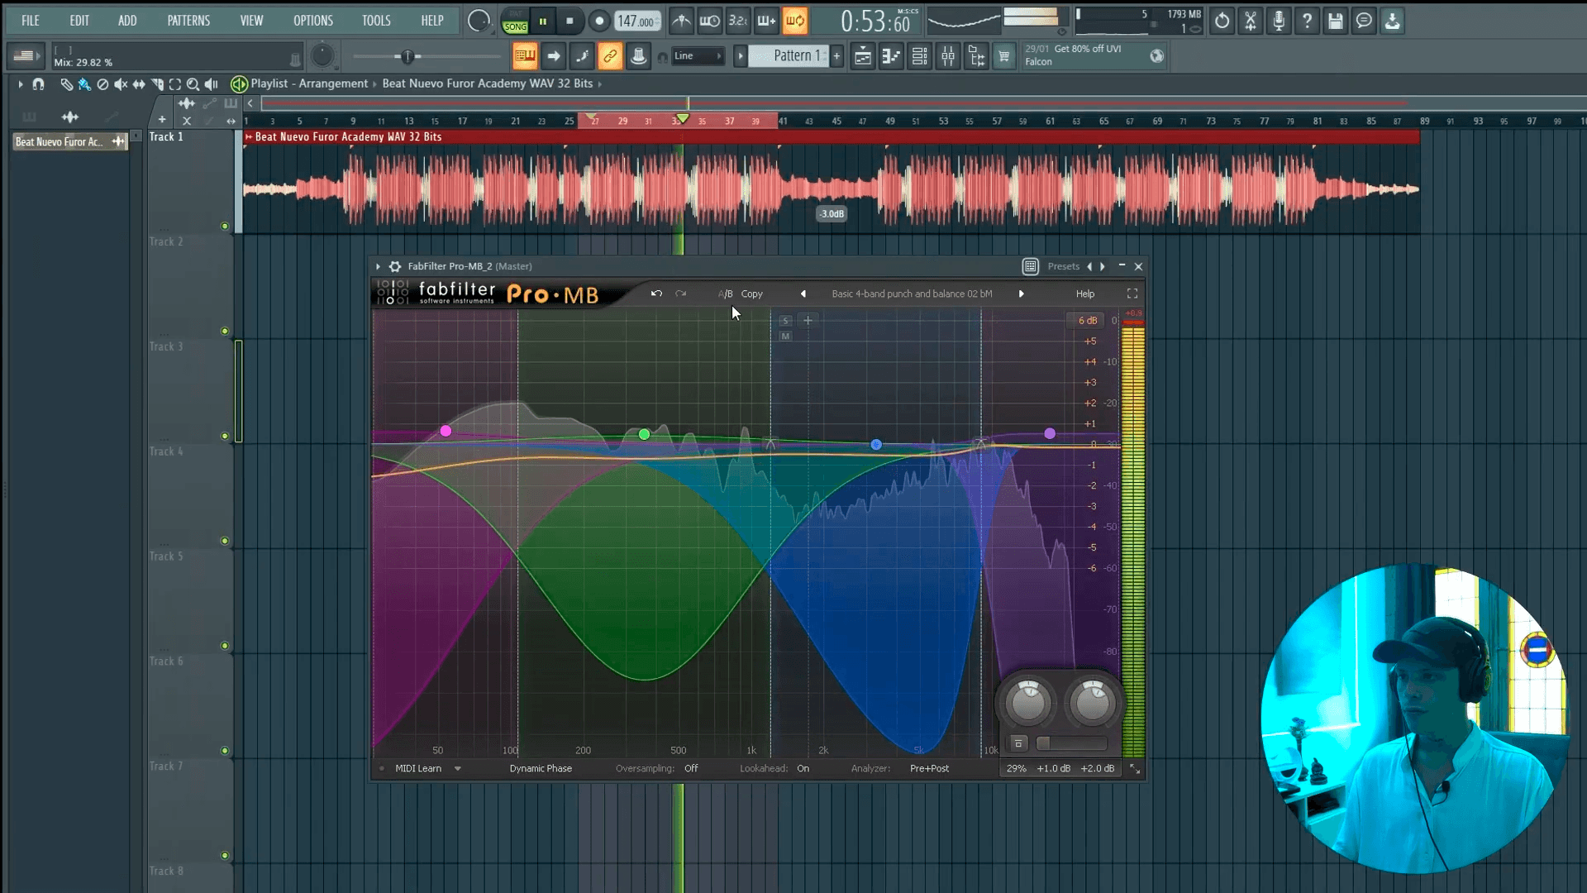The width and height of the screenshot is (1587, 893).
Task: Open the FL Studio shop cart
Action: 1004,56
